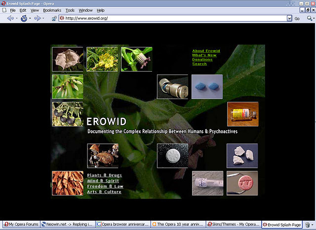
Task: Click the white rocks thumbnail
Action: pos(242,155)
